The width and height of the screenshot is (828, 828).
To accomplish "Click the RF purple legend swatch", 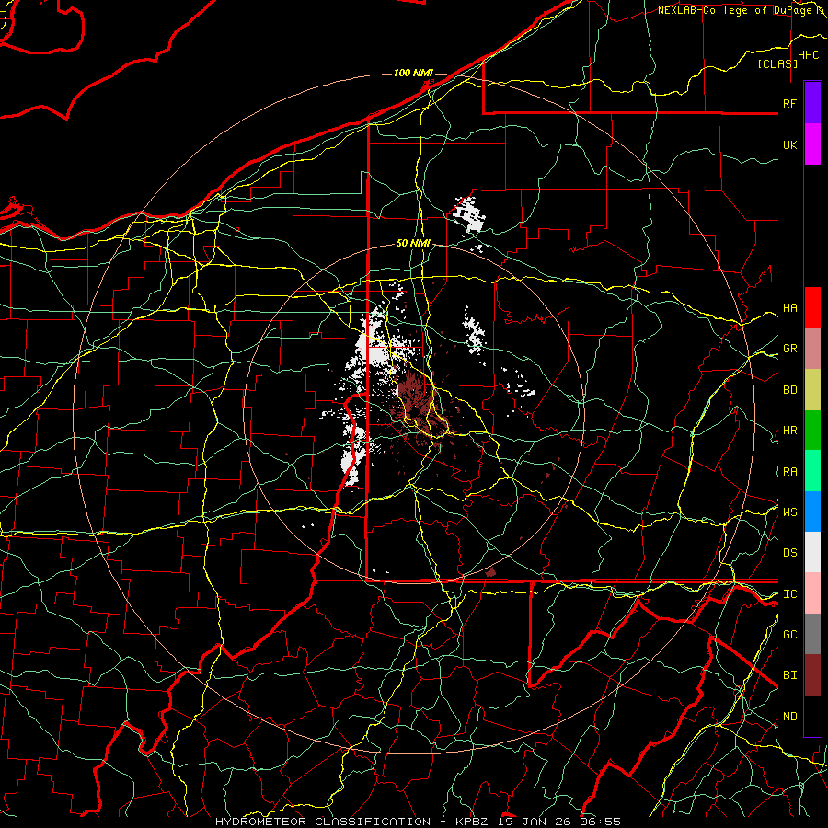I will (812, 103).
